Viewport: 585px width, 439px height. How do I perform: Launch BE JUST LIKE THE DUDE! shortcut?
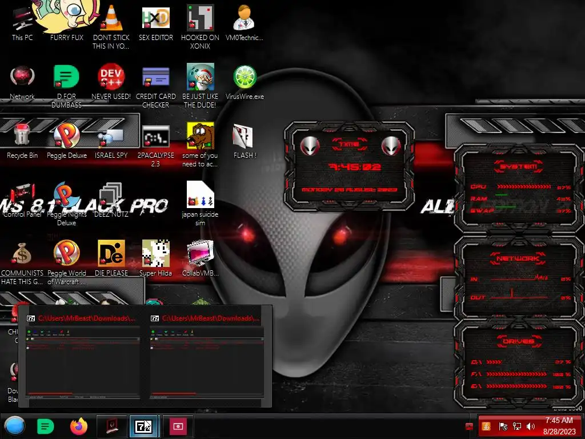(x=200, y=86)
